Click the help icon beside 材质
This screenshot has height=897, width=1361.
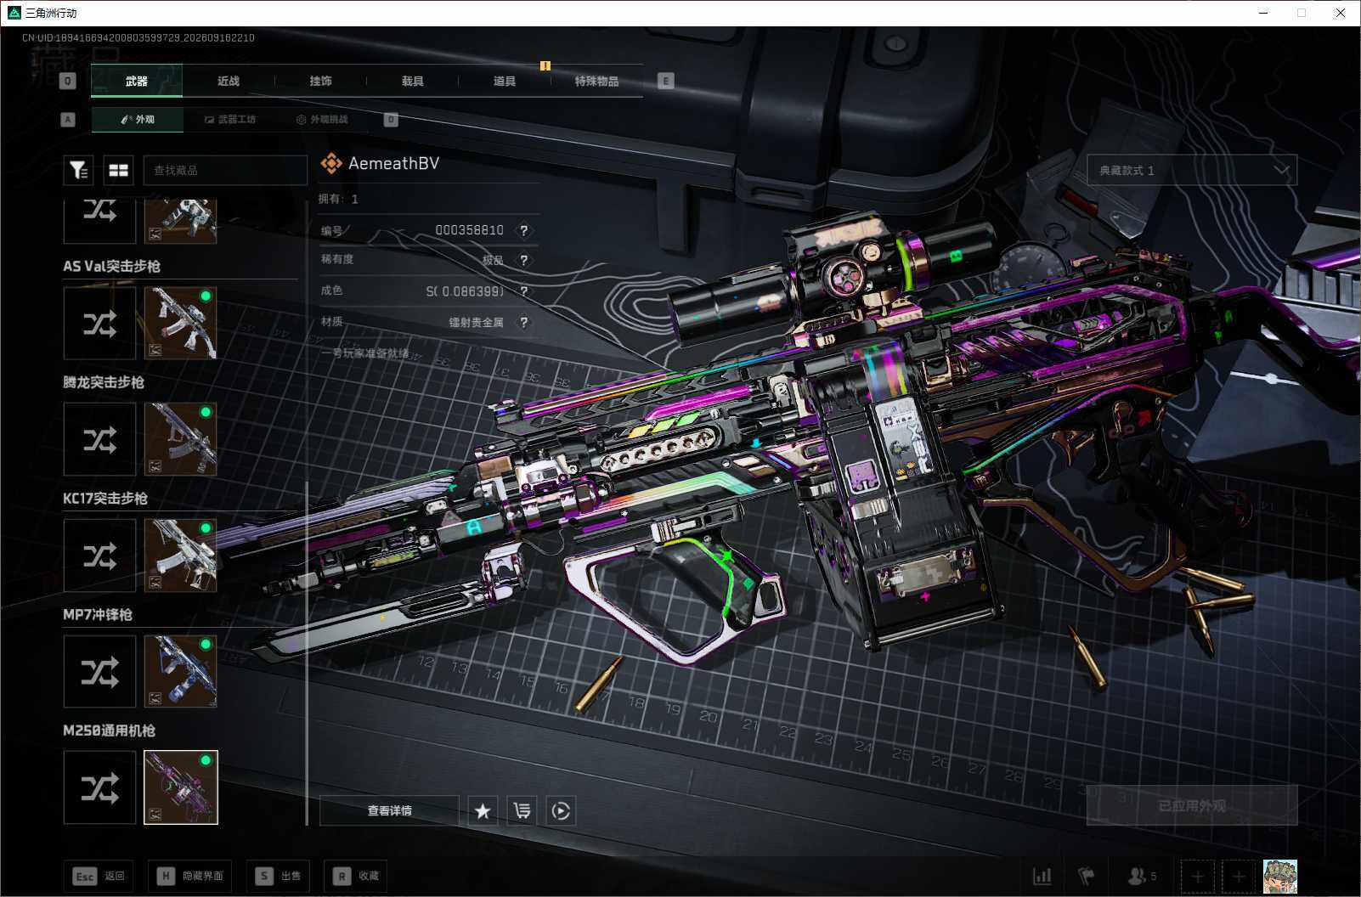tap(524, 322)
